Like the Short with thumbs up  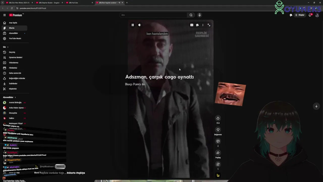218,118
